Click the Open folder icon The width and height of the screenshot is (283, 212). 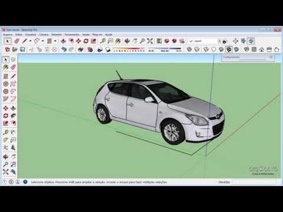click(15, 49)
